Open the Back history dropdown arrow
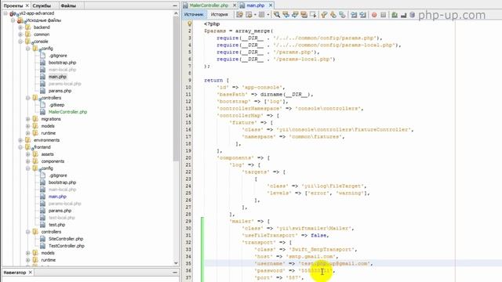This screenshot has height=282, width=502. point(255,15)
